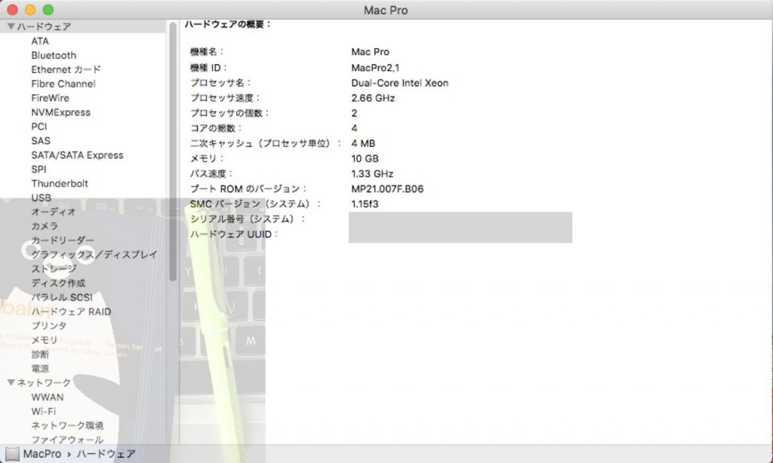Select ハードウェア RAID entry
The image size is (773, 463).
pos(71,311)
